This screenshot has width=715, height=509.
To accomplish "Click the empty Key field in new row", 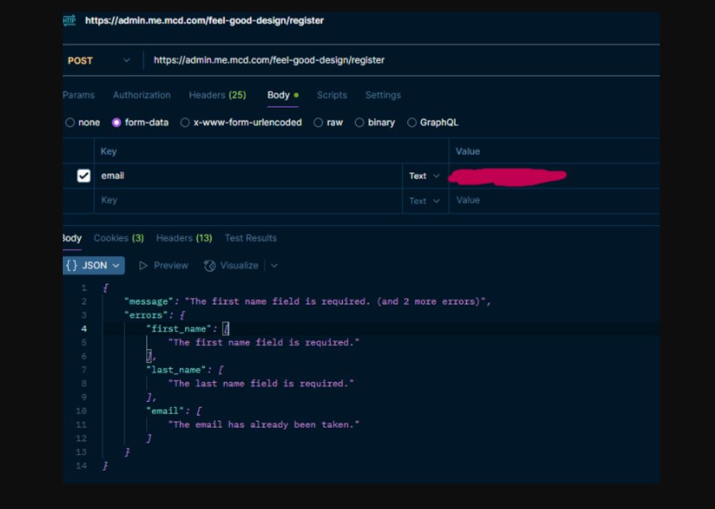I will pos(248,200).
